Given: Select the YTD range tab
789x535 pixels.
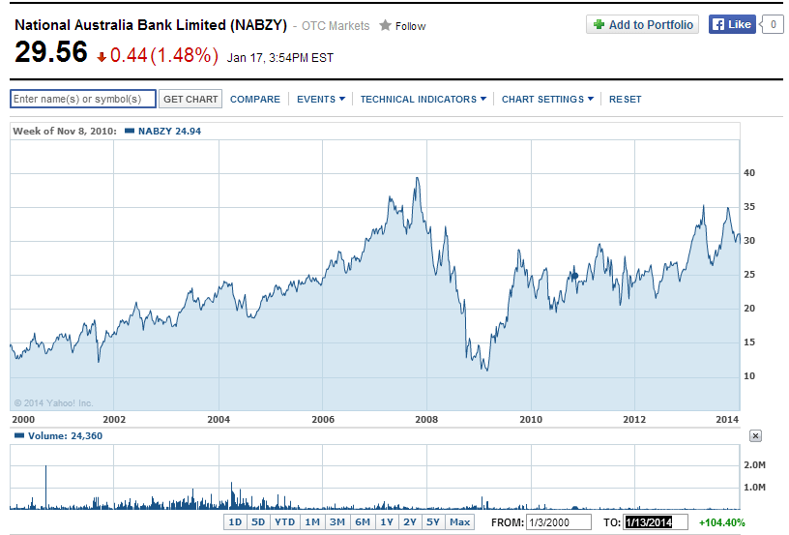Looking at the screenshot, I should [285, 521].
